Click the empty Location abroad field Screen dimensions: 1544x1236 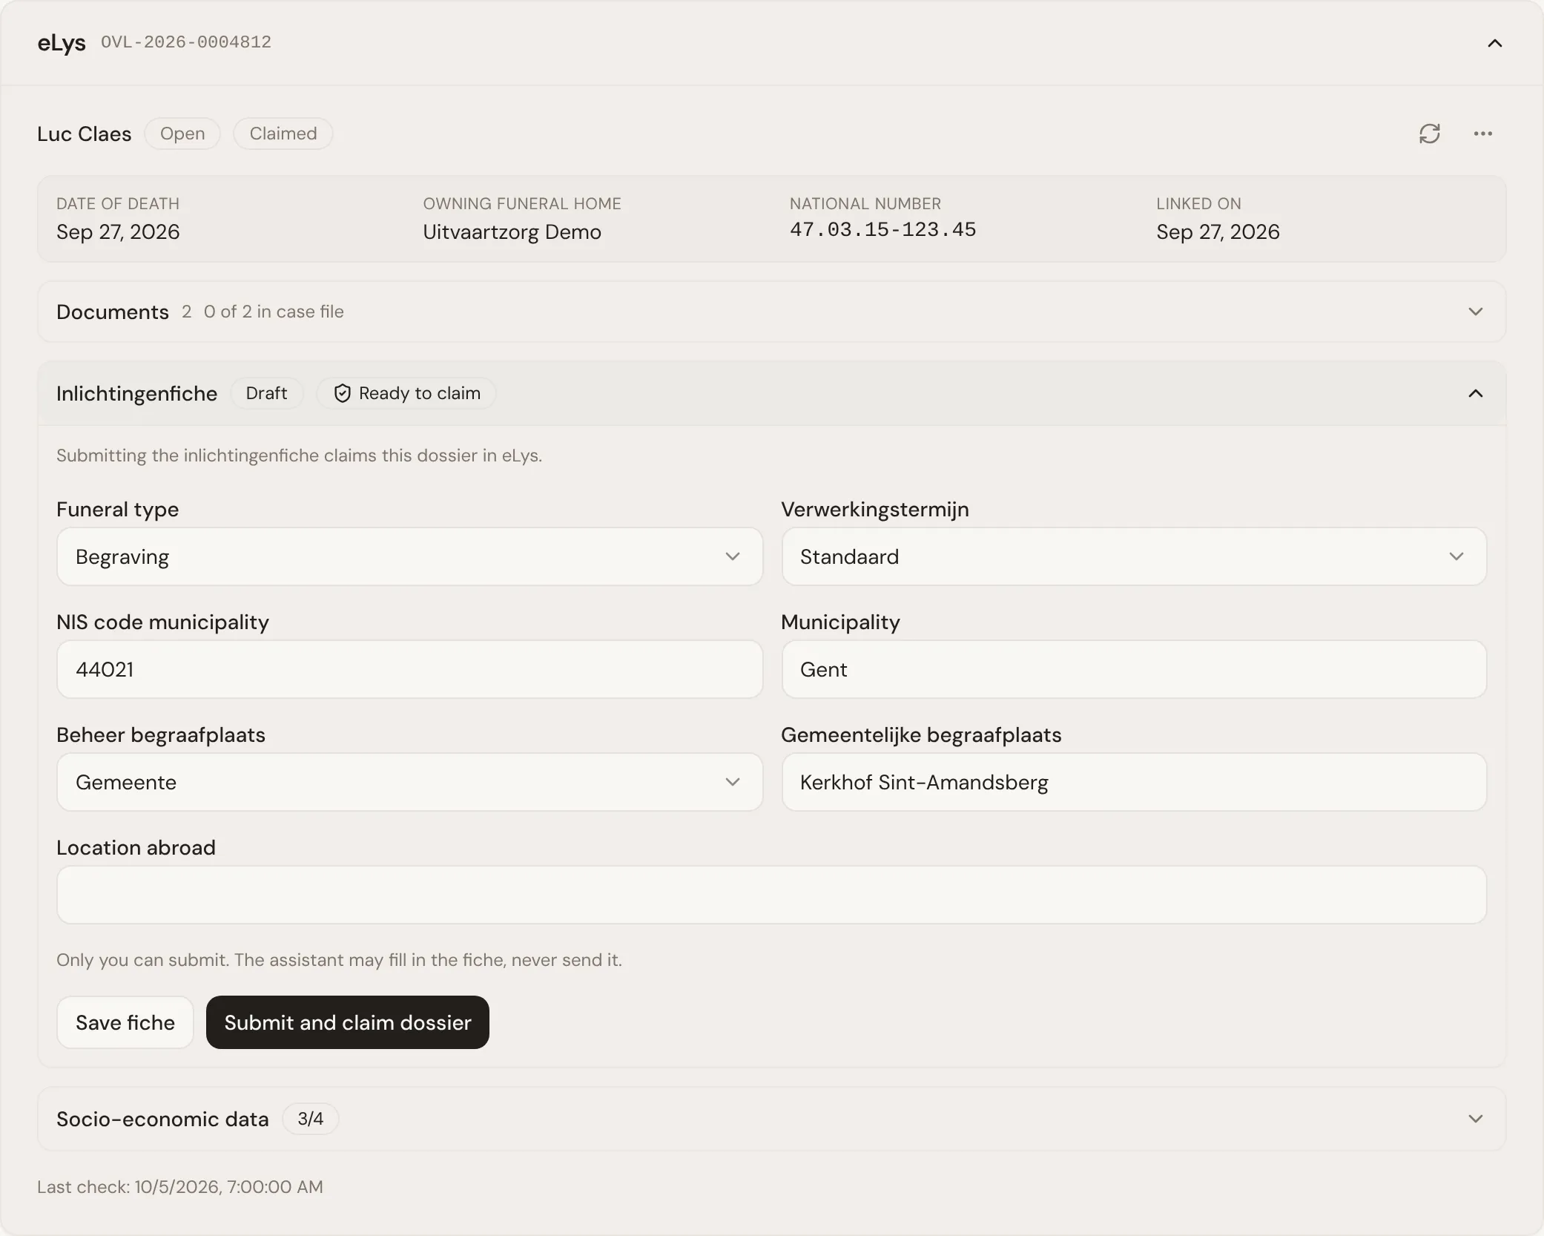(x=771, y=895)
